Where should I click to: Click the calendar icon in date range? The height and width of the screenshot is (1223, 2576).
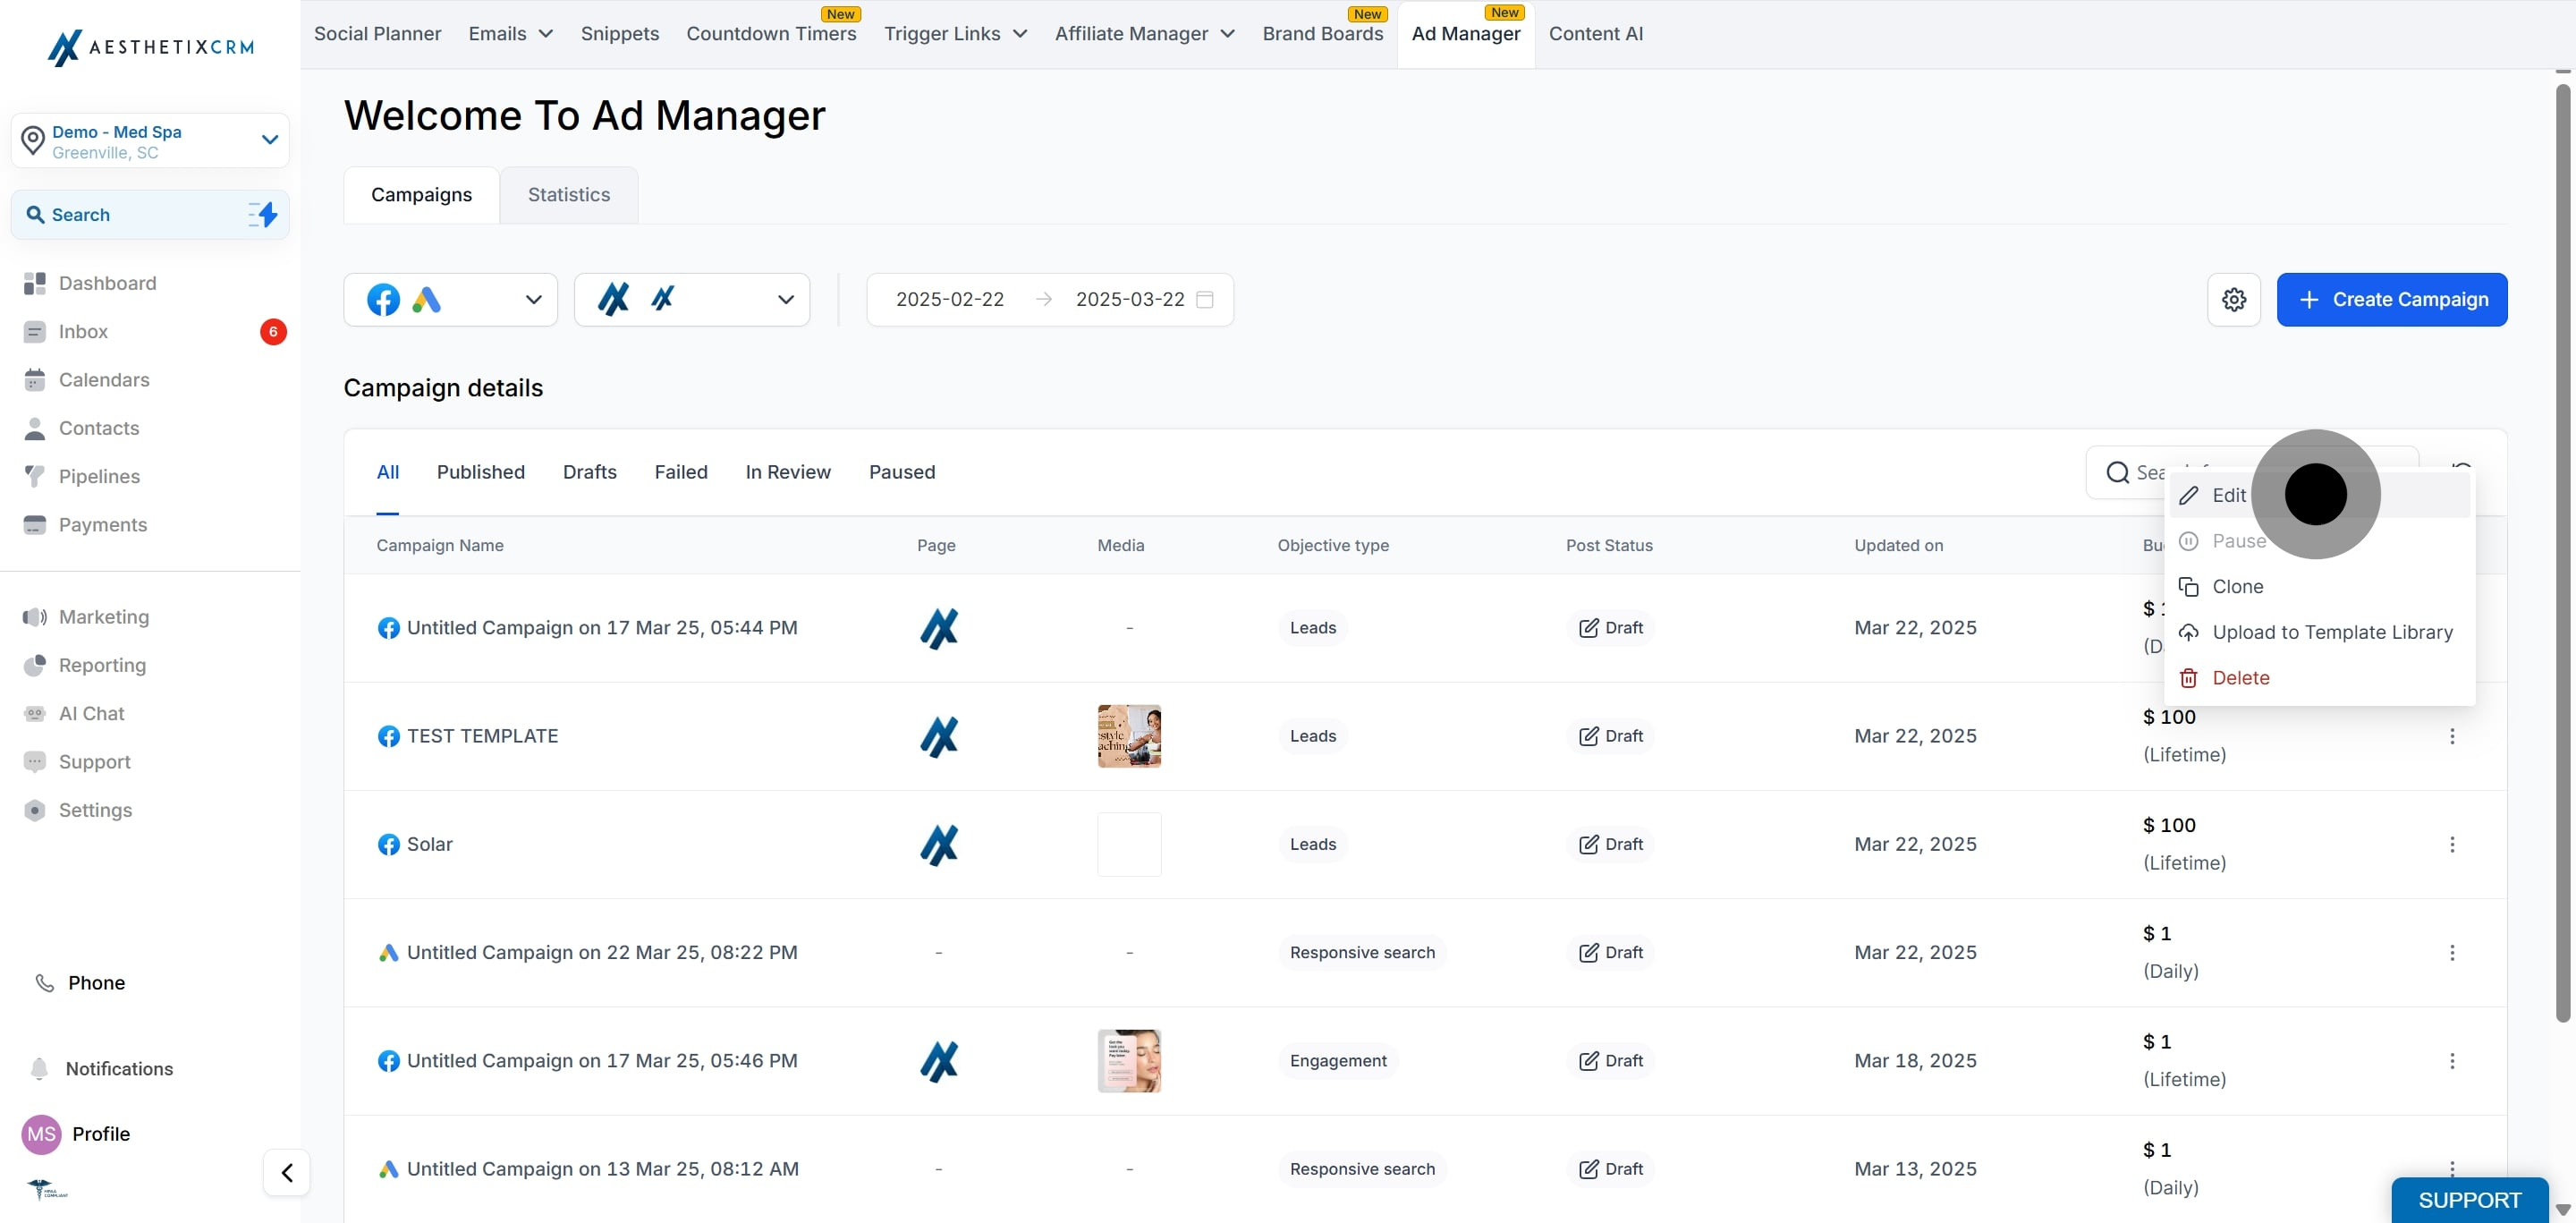(x=1205, y=299)
